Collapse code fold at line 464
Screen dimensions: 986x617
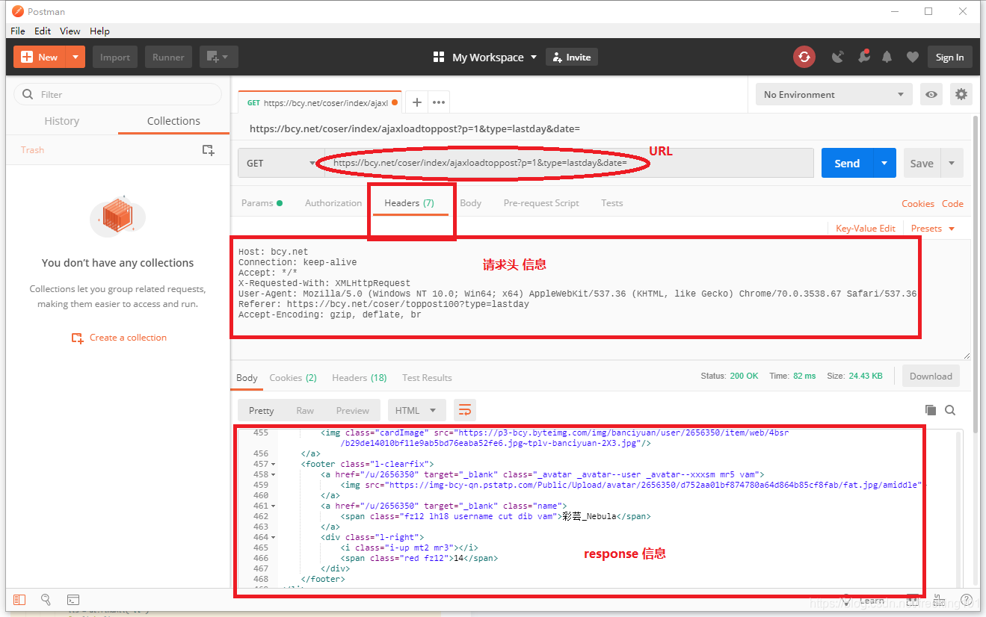(x=273, y=537)
